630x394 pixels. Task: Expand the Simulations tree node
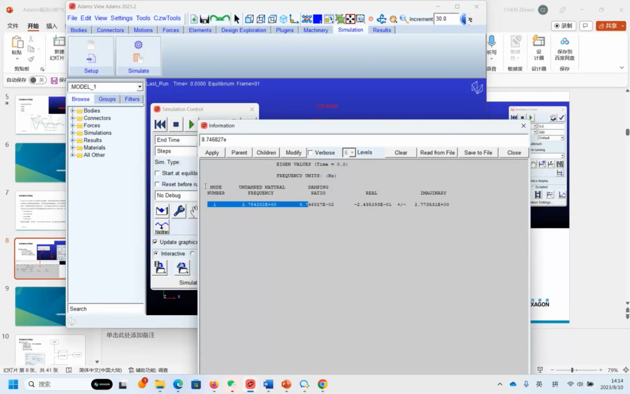[x=73, y=133]
